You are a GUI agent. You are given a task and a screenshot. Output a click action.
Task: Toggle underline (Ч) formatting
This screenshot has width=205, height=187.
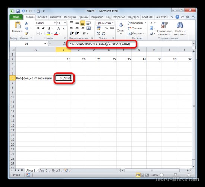coord(48,28)
